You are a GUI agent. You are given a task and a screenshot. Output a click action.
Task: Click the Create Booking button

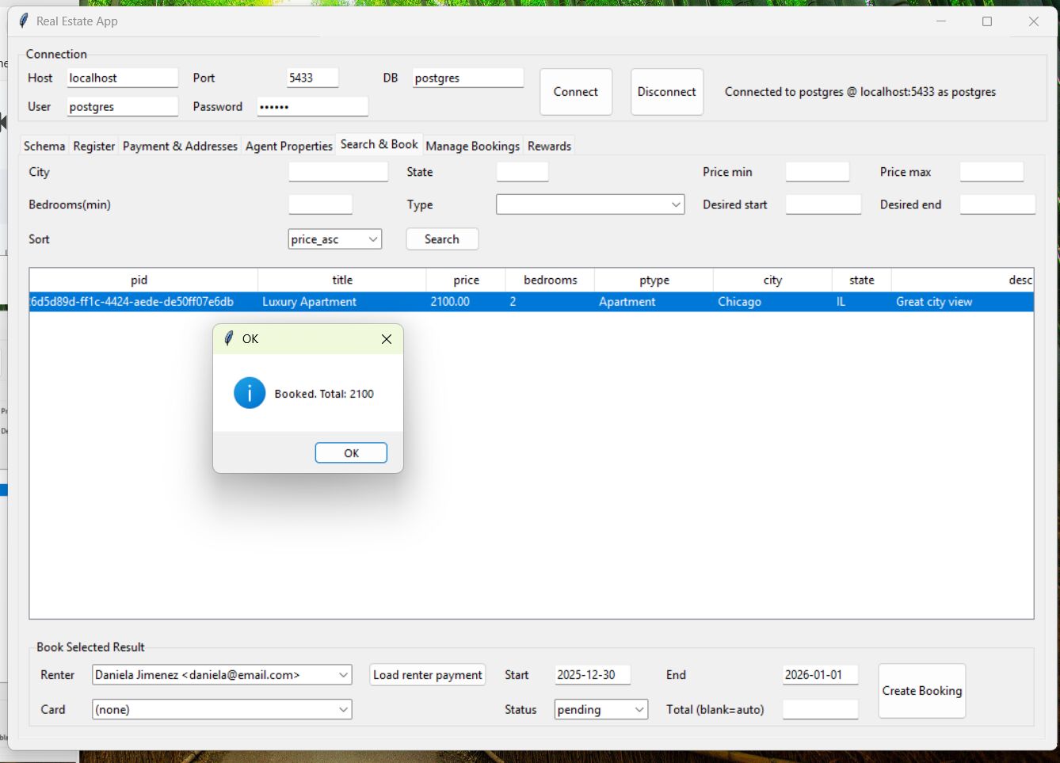922,691
